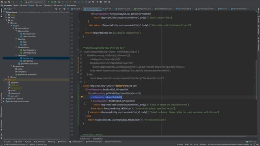This screenshot has width=260, height=146.
Task: Expand External Libraries node
Action: point(4,99)
